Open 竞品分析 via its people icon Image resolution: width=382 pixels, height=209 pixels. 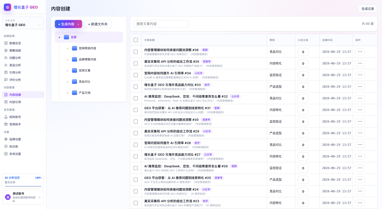tap(6, 65)
